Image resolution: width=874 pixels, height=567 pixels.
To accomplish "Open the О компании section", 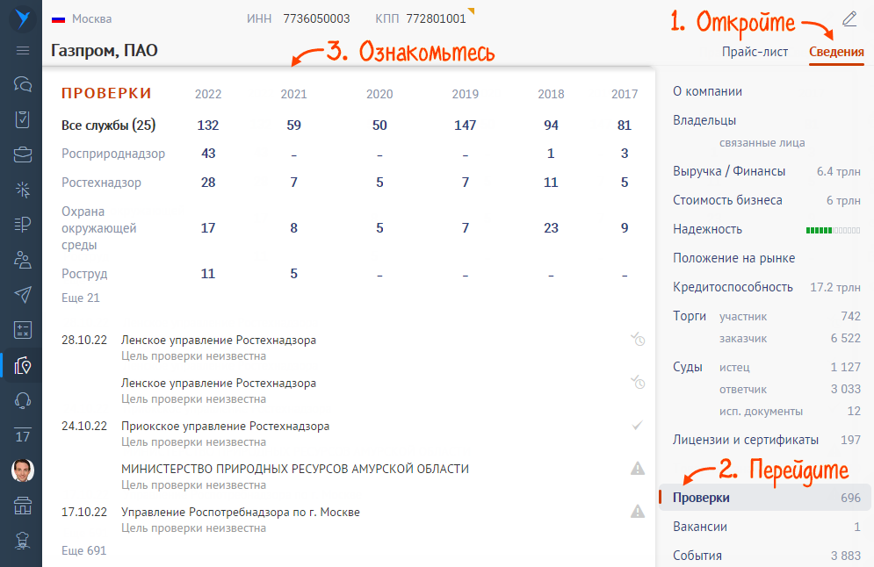I will point(707,91).
